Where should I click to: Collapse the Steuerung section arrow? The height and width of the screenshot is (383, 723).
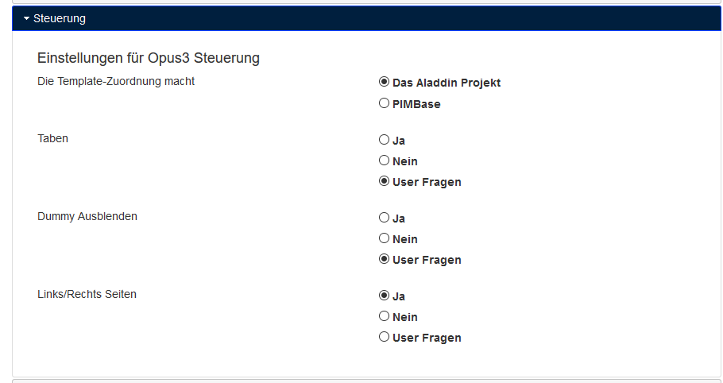(26, 18)
